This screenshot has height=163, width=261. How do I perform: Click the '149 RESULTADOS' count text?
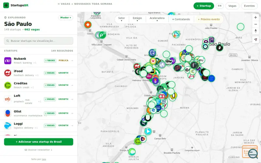(x=62, y=51)
